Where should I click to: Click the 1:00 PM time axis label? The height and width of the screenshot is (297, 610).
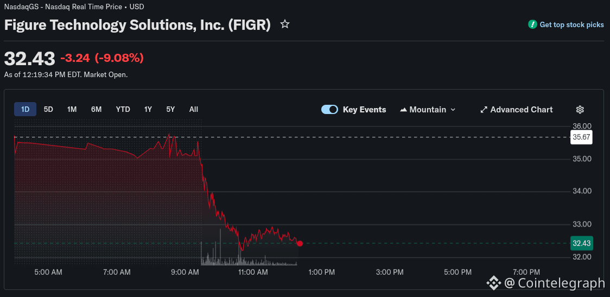click(322, 272)
